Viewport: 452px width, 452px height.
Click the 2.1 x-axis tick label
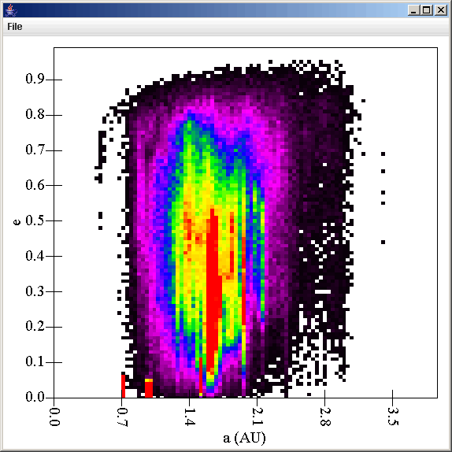(x=257, y=417)
